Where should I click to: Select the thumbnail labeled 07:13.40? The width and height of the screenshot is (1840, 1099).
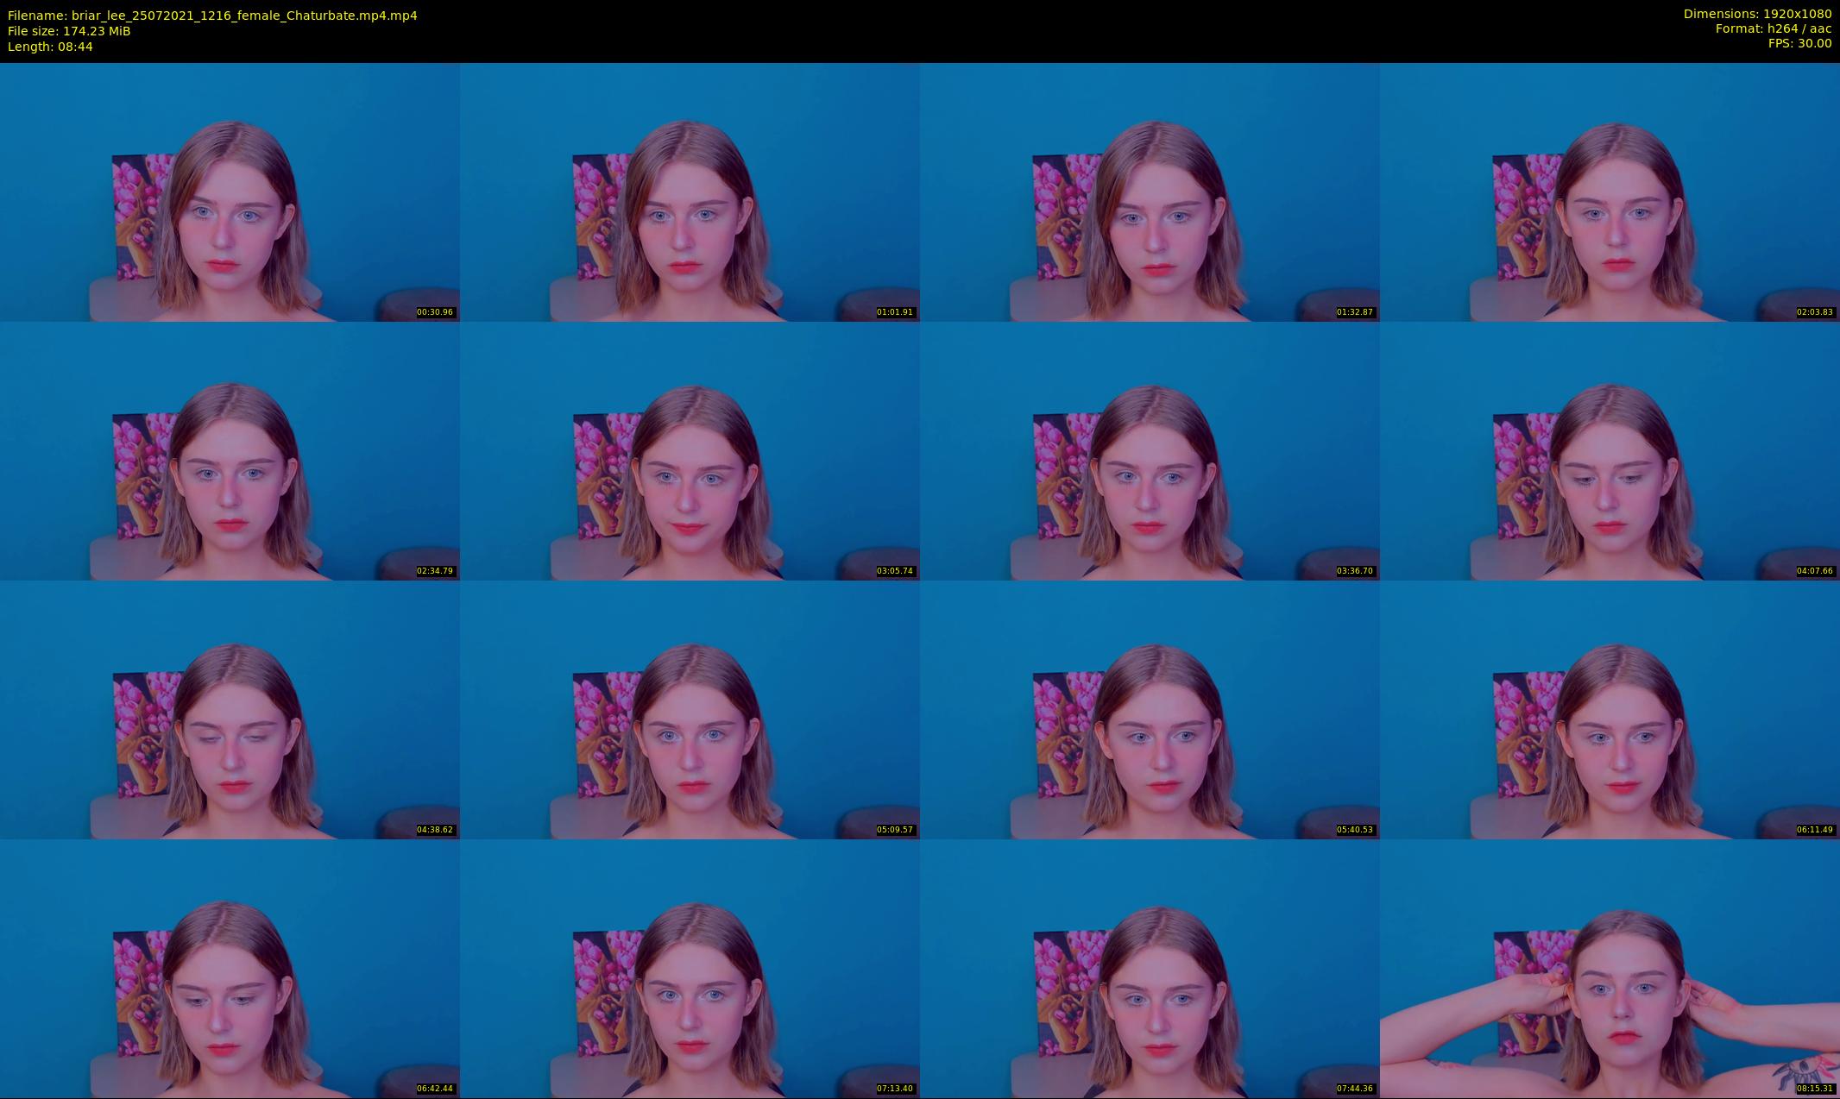(690, 968)
